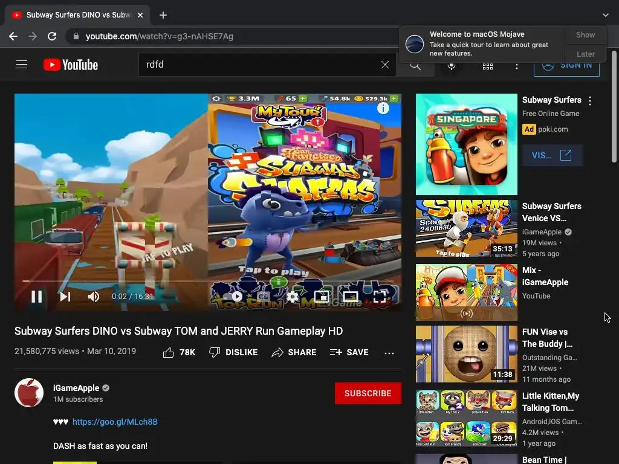
Task: Open Welcome to macOS Mojave notification
Action: 482,43
